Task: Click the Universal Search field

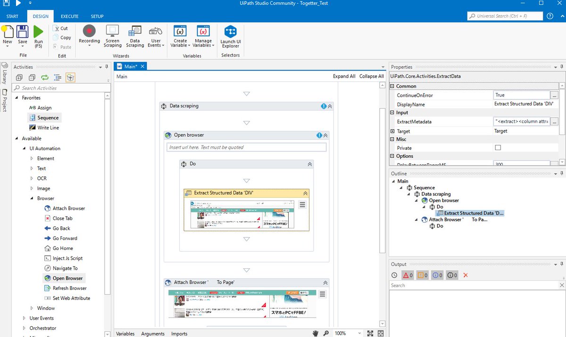Action: [505, 16]
